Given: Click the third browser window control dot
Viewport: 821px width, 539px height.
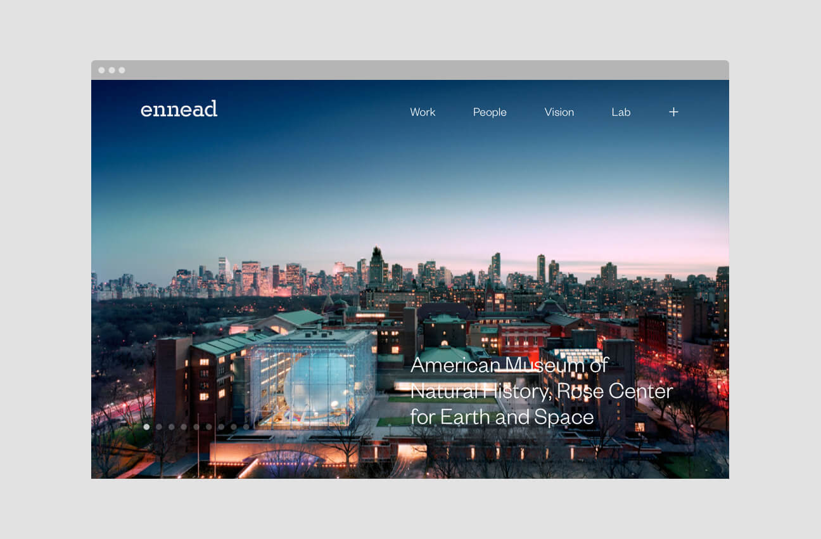Looking at the screenshot, I should 122,70.
